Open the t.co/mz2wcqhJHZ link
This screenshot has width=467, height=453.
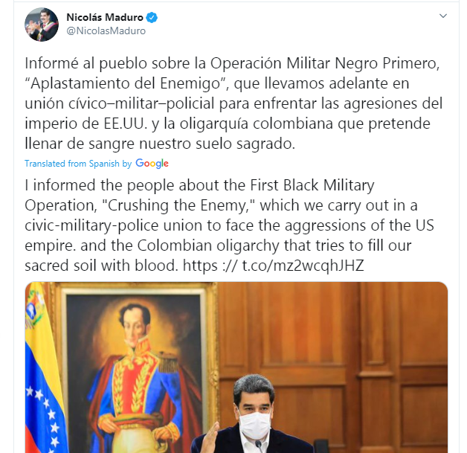click(303, 266)
